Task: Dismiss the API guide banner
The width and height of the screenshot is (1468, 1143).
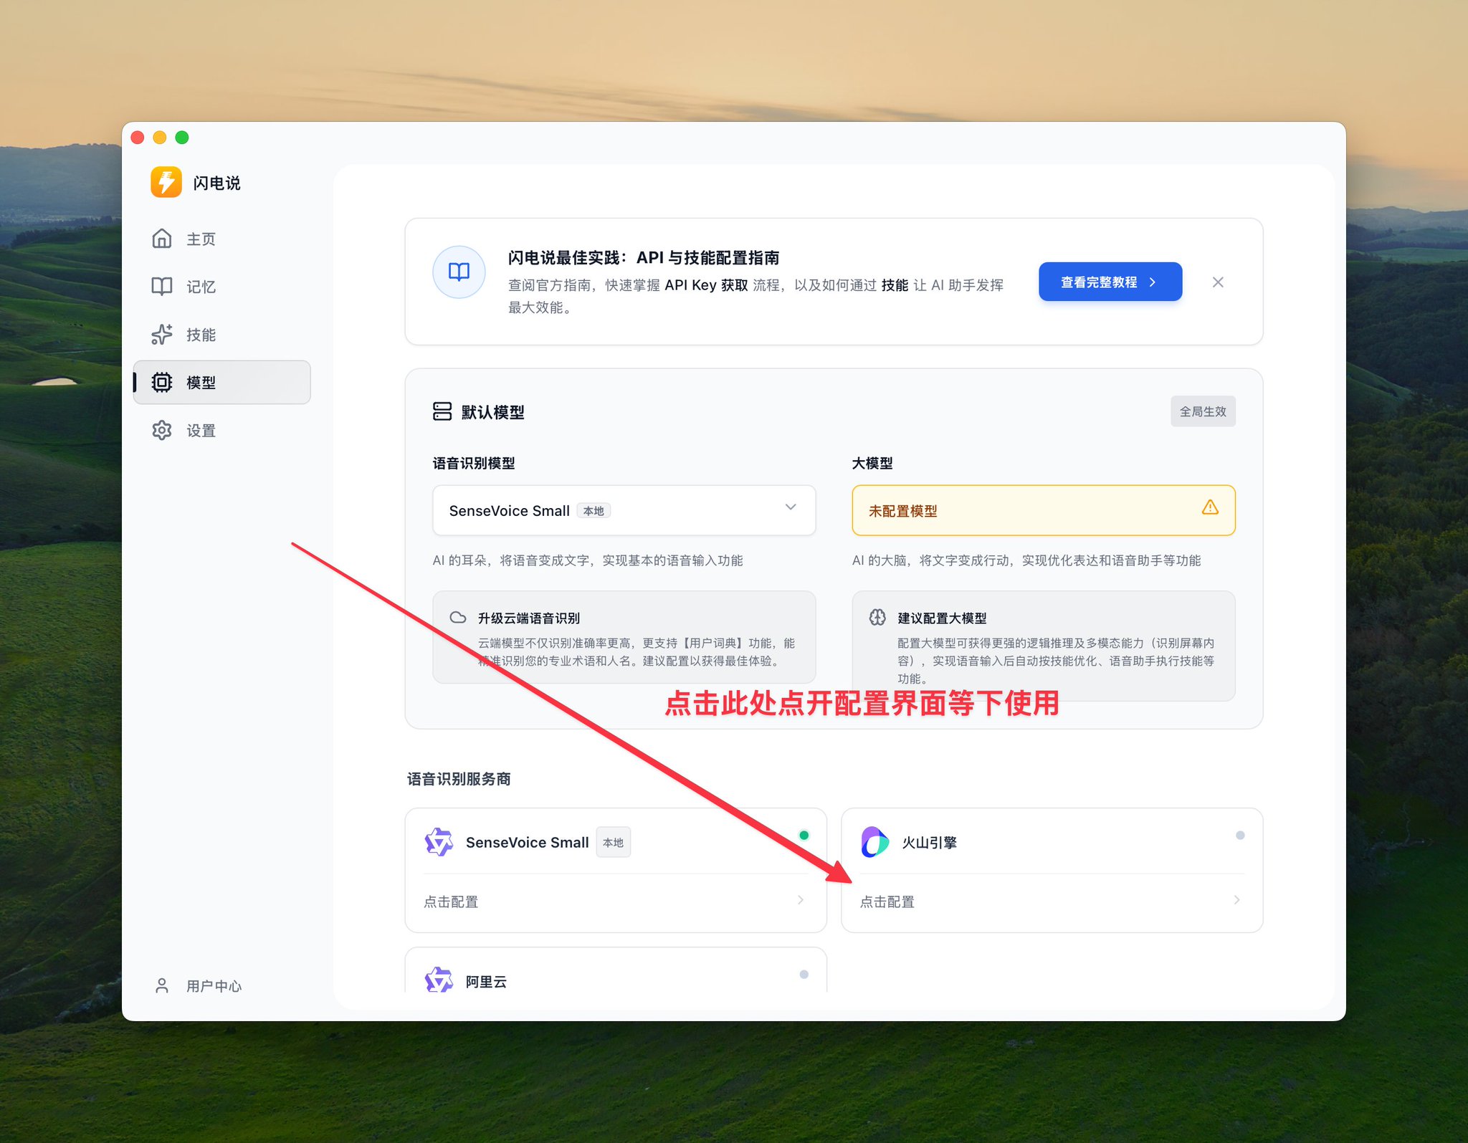Action: [1218, 282]
